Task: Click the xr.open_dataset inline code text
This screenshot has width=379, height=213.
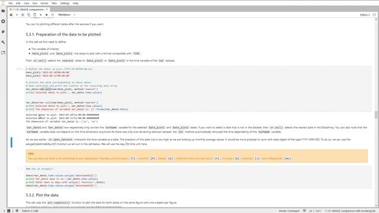Action: 60,140
